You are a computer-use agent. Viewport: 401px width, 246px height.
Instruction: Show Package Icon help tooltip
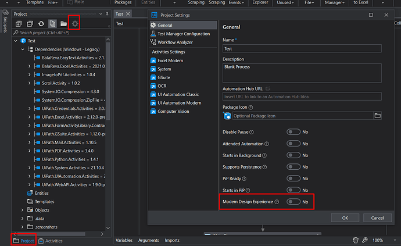click(250, 107)
